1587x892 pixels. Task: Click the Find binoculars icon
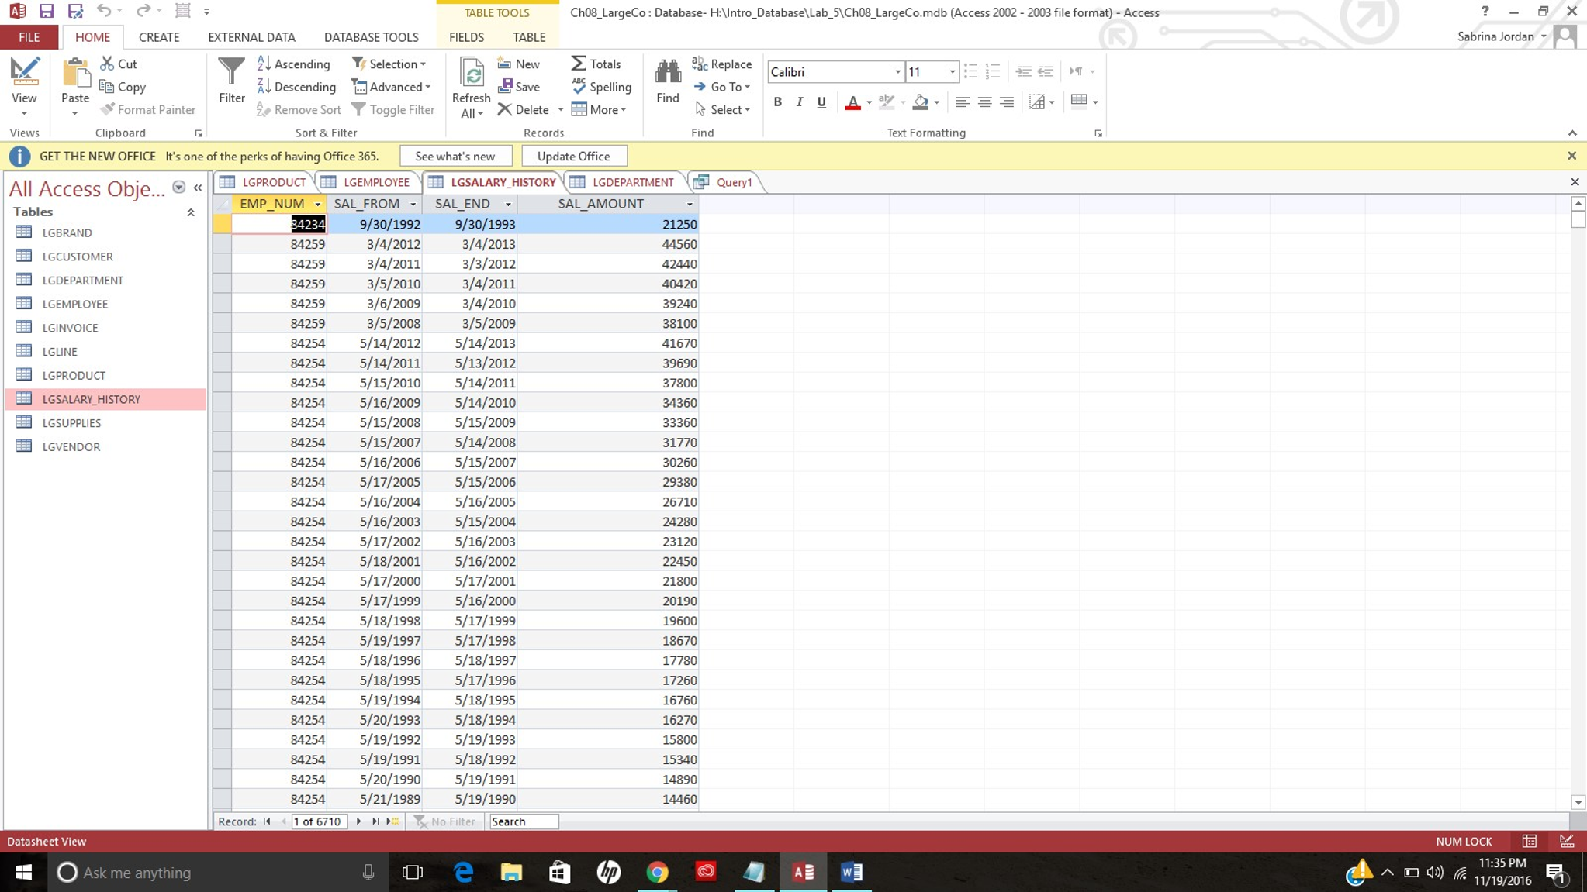(x=667, y=73)
